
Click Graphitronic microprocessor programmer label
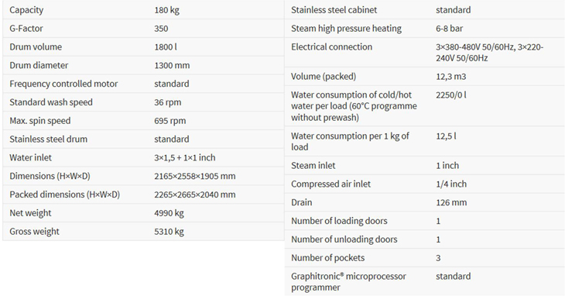(x=348, y=281)
